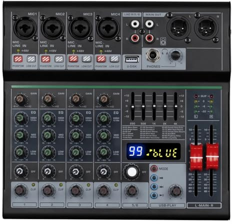The height and width of the screenshot is (224, 232).
Task: Click the next track button
Action: tap(154, 186)
